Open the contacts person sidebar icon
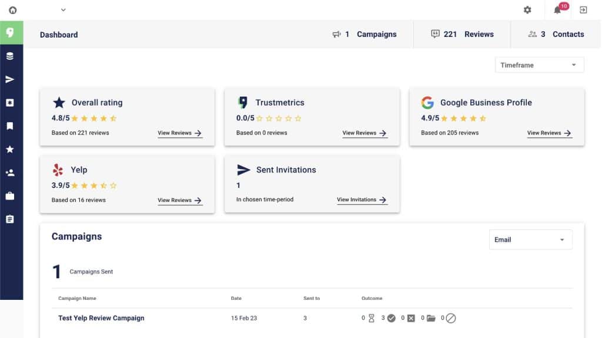This screenshot has width=602, height=338. click(x=10, y=173)
